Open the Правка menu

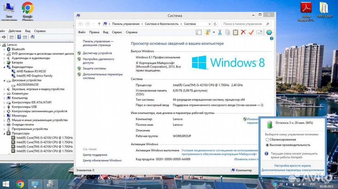pos(94,32)
